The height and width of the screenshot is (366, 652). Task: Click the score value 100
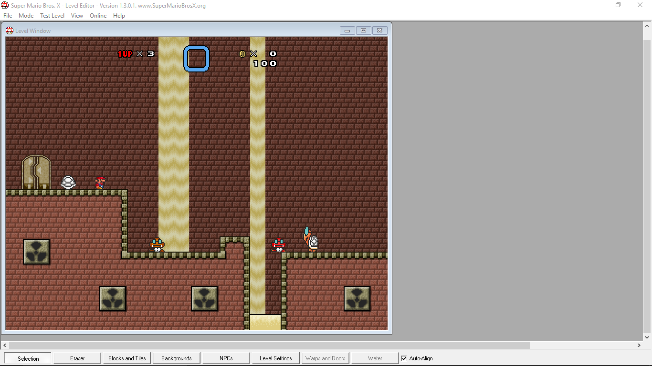pyautogui.click(x=265, y=63)
